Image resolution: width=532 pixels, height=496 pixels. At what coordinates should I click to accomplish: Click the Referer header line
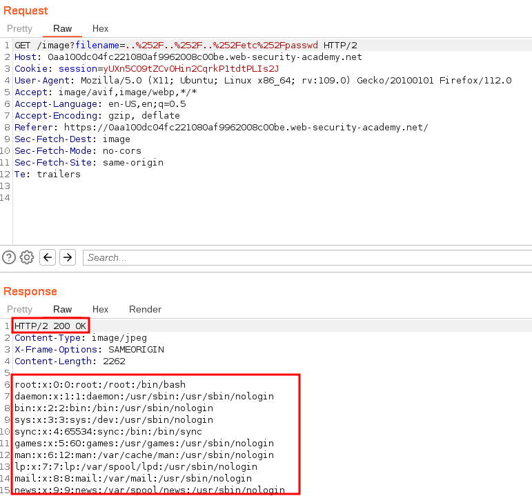click(x=221, y=128)
